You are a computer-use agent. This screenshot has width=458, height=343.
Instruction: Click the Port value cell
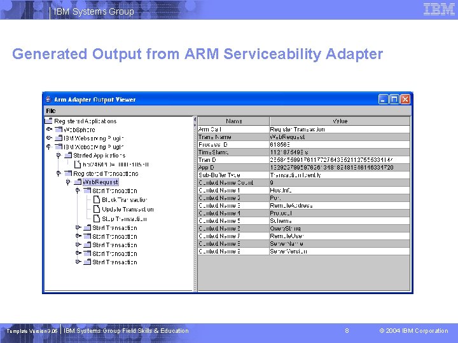coord(340,198)
